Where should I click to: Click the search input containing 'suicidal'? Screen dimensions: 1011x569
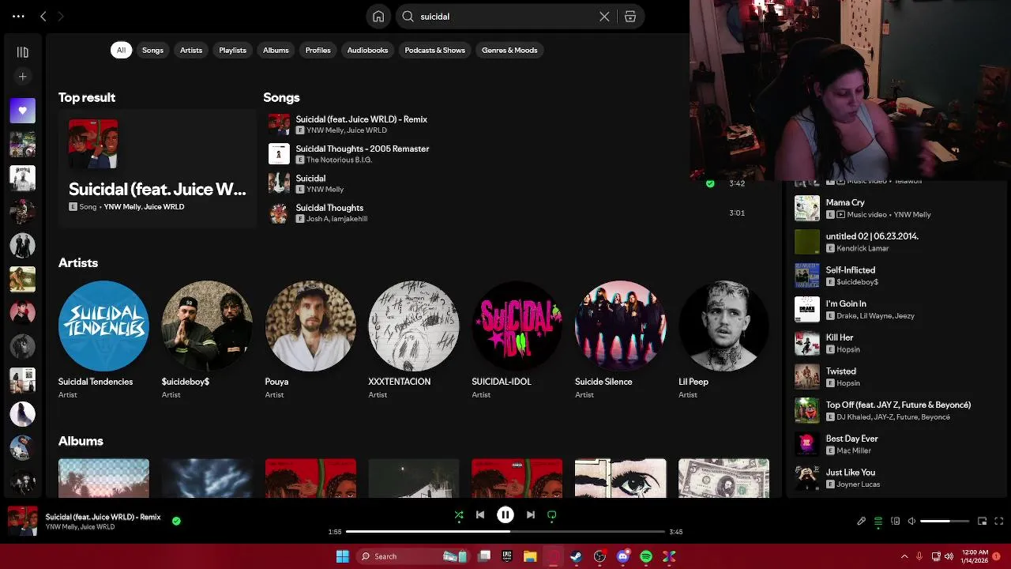point(505,17)
